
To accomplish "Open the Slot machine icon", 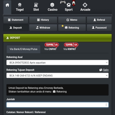I will tap(36, 5).
